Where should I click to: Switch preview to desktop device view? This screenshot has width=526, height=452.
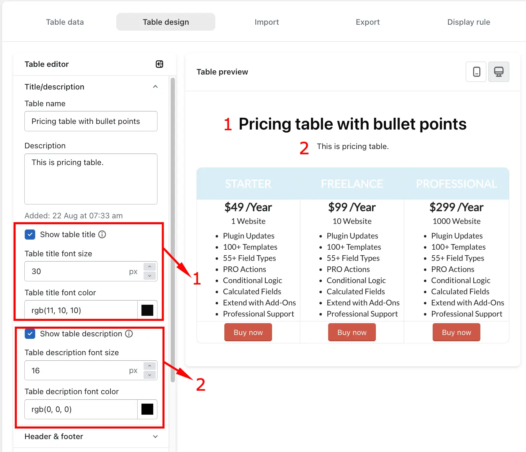(x=498, y=72)
